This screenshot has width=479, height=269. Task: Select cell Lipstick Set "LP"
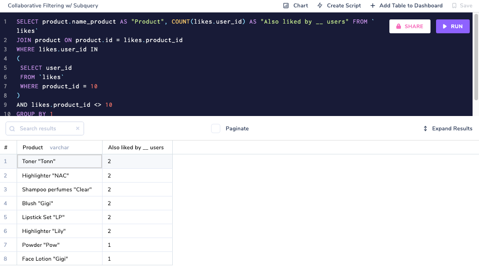tap(60, 217)
